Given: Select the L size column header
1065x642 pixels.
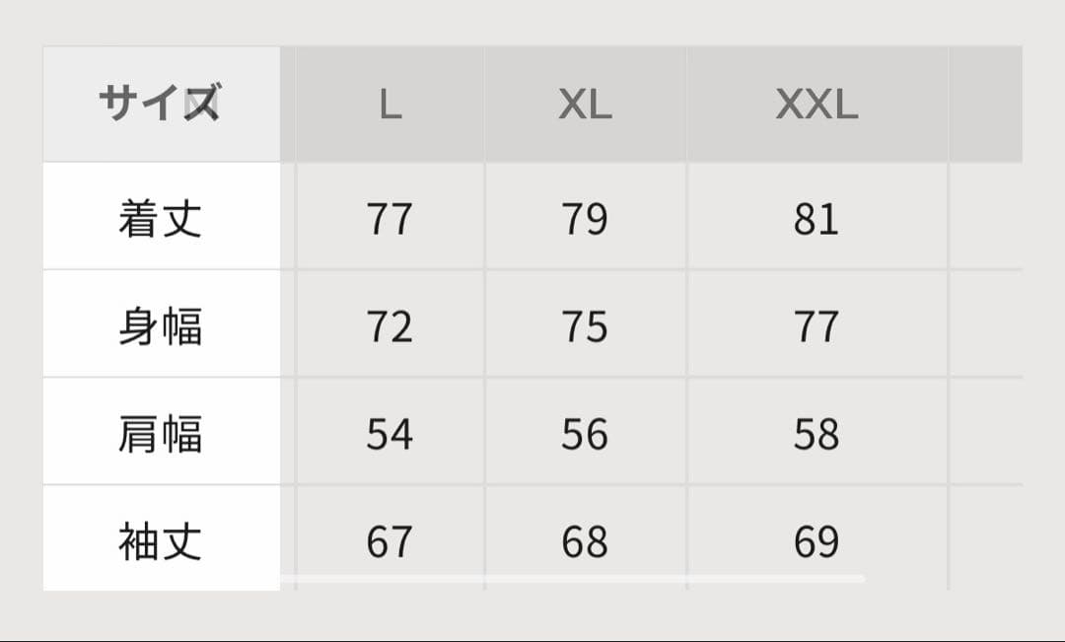Looking at the screenshot, I should [390, 105].
